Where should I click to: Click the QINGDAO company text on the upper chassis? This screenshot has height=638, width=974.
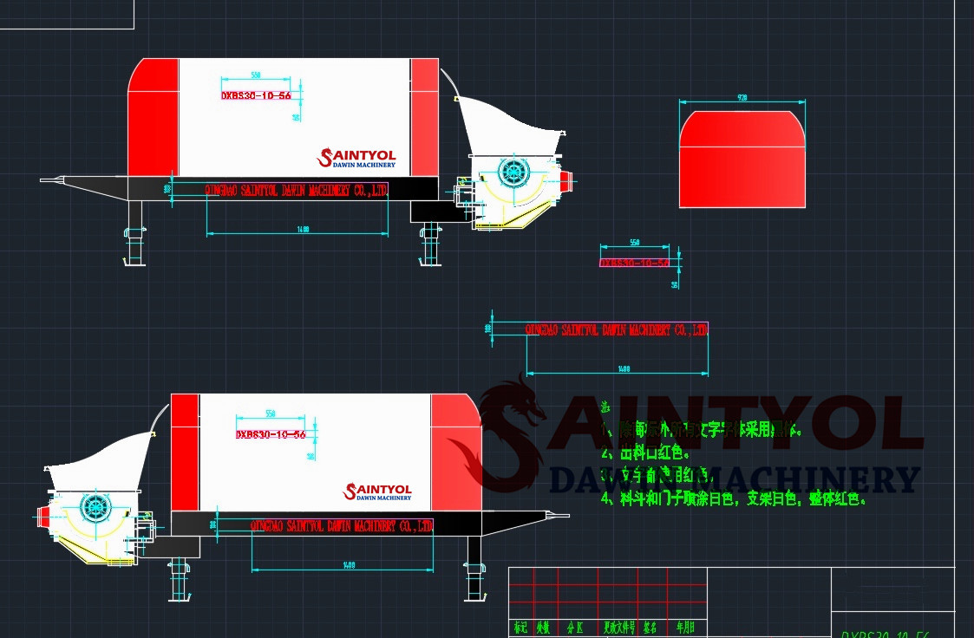pos(295,190)
